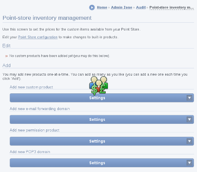Click the custom product Settings bar
This screenshot has width=197, height=172.
102,98
